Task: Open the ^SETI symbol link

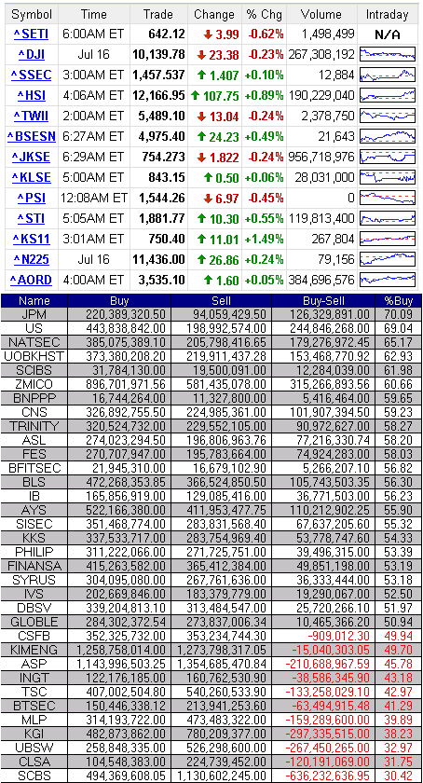Action: tap(31, 34)
